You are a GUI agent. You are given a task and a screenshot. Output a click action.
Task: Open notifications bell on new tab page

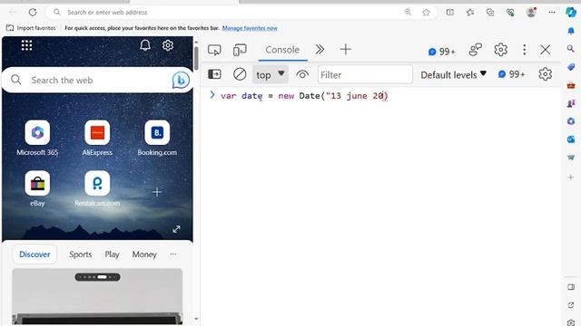[145, 45]
